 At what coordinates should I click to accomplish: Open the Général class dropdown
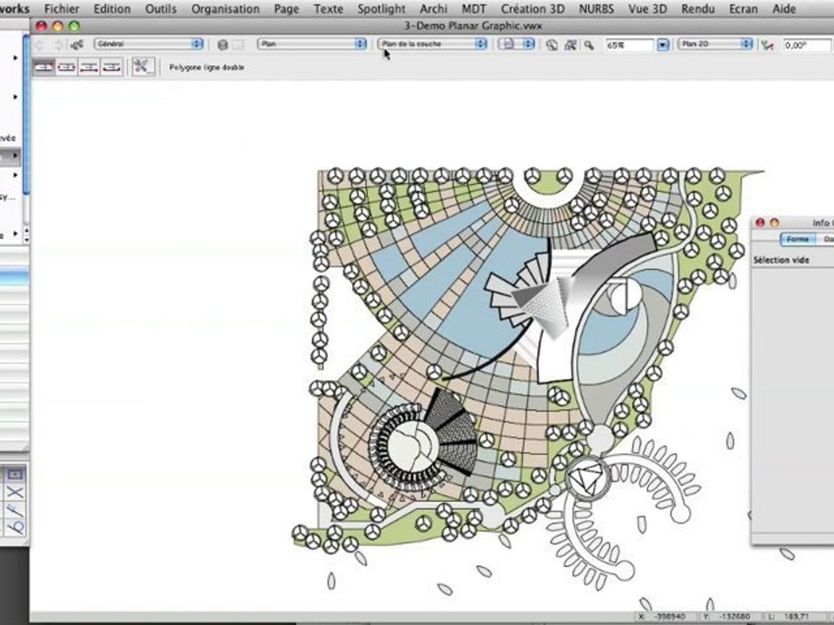148,43
